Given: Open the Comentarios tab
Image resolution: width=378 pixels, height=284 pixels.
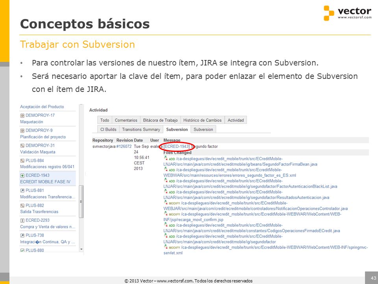Looking at the screenshot, I should click(126, 120).
